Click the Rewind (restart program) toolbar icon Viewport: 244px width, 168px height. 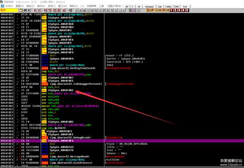(25, 11)
